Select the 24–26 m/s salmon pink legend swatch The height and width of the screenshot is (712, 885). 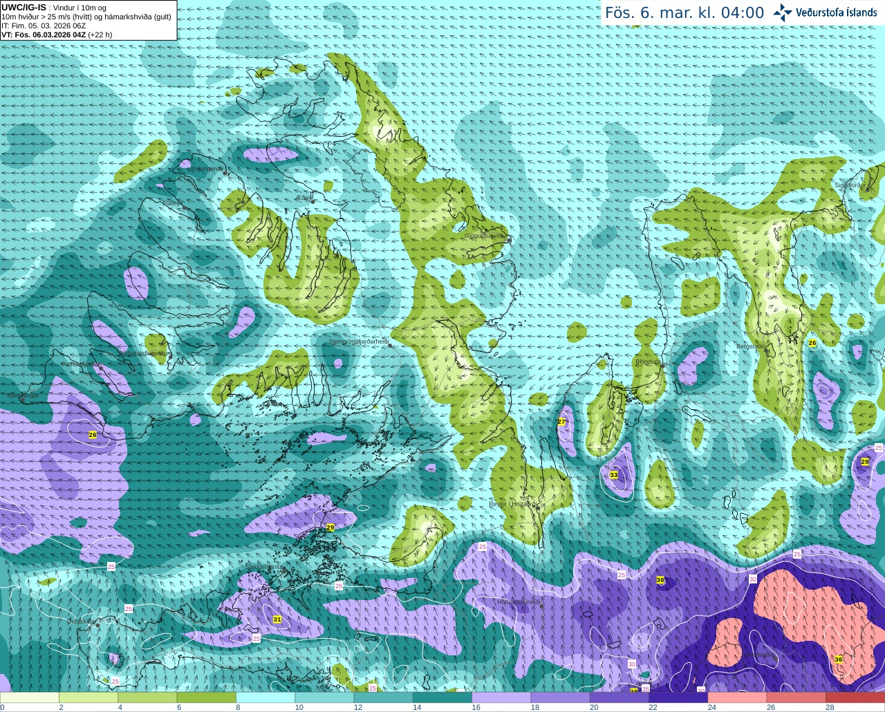[738, 697]
